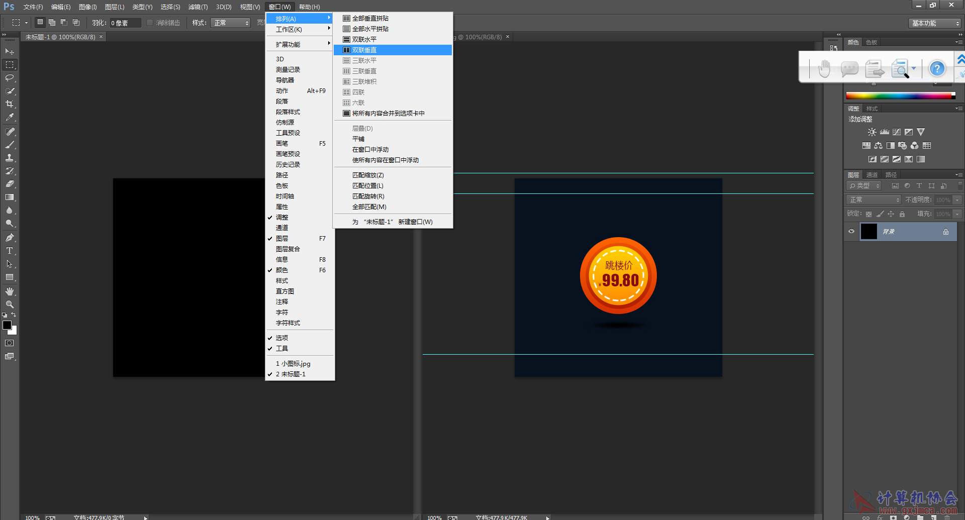Toggle Quick Mask mode
The image size is (965, 520).
[10, 343]
